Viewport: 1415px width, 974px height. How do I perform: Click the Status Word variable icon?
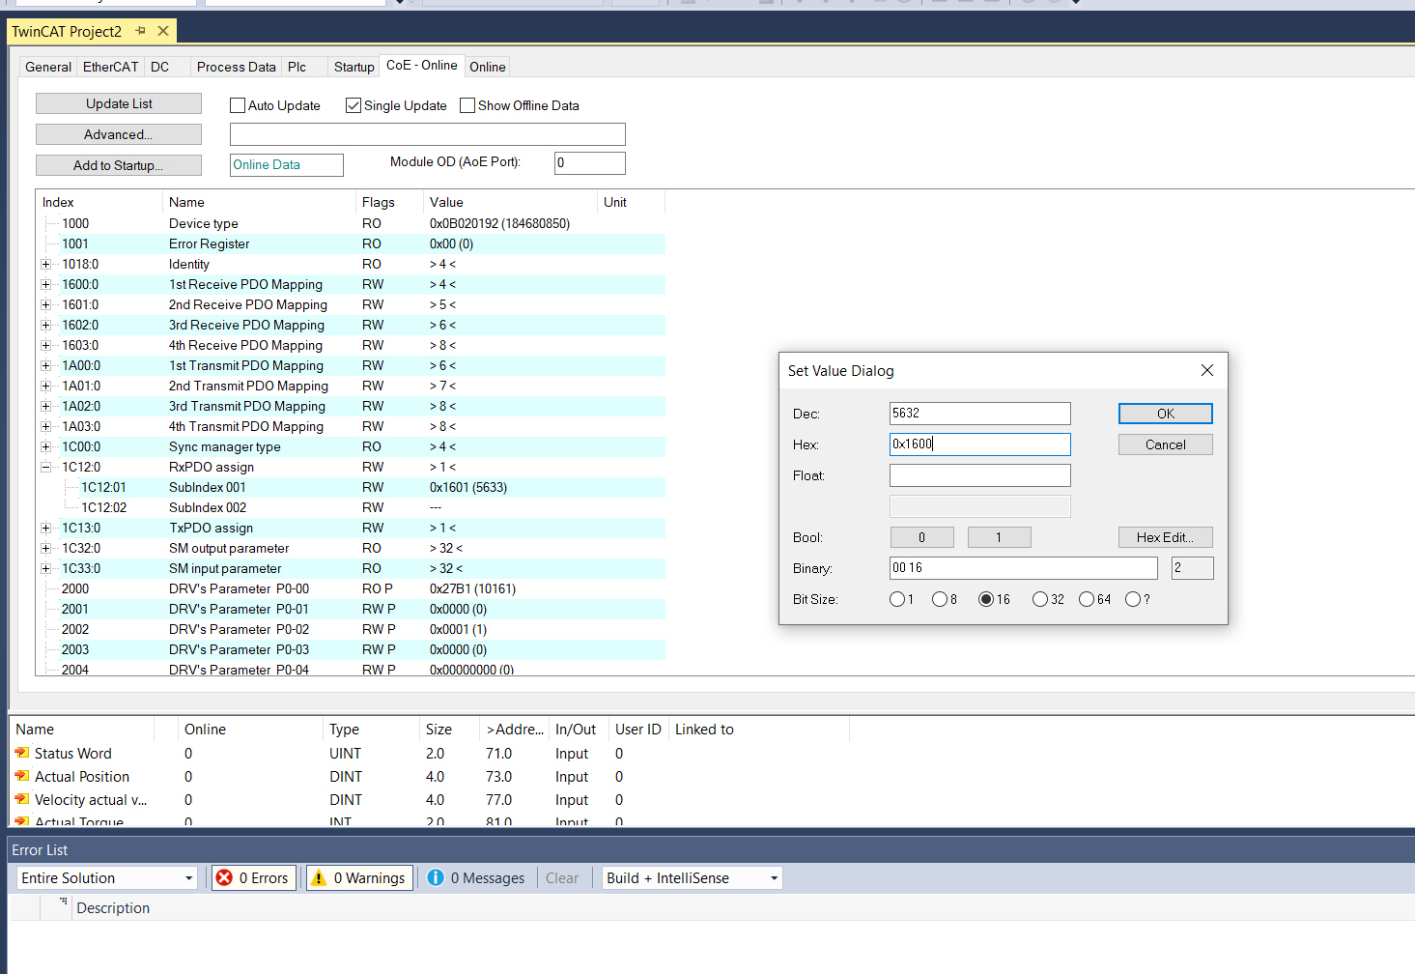[21, 753]
